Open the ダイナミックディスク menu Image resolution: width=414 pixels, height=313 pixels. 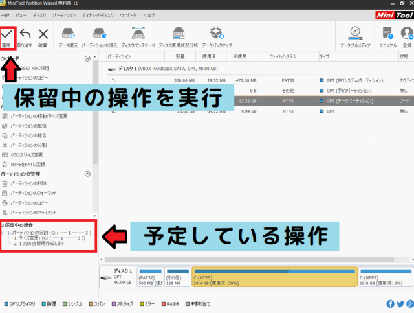pyautogui.click(x=98, y=16)
